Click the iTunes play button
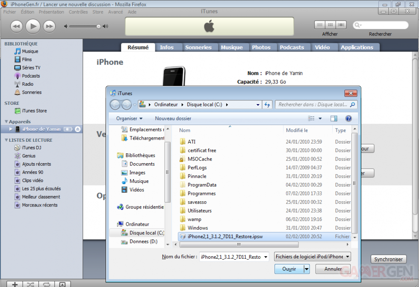The height and width of the screenshot is (287, 419). 33,27
